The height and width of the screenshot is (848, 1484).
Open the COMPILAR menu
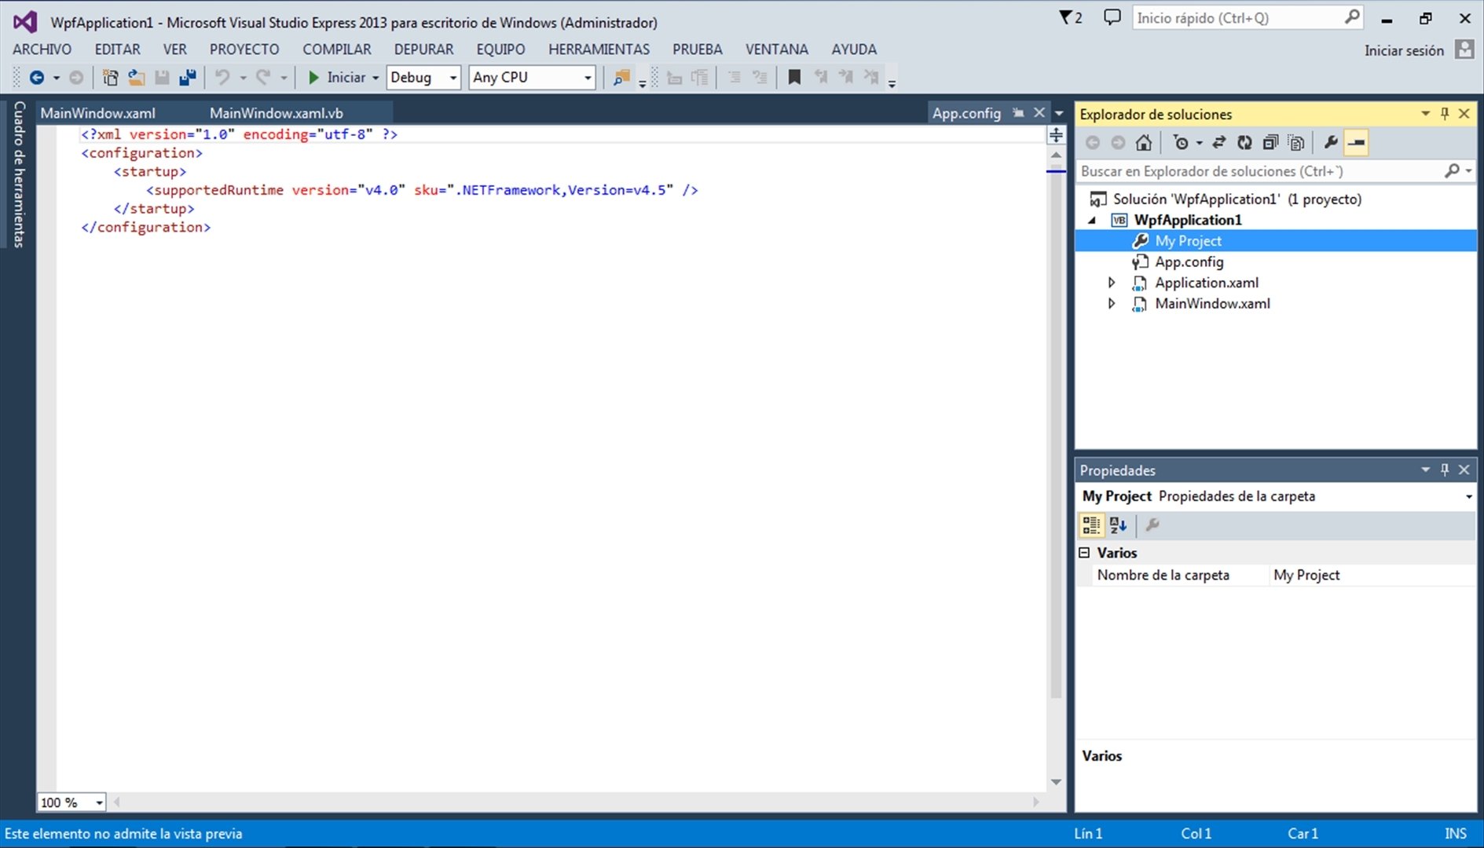[x=337, y=49]
